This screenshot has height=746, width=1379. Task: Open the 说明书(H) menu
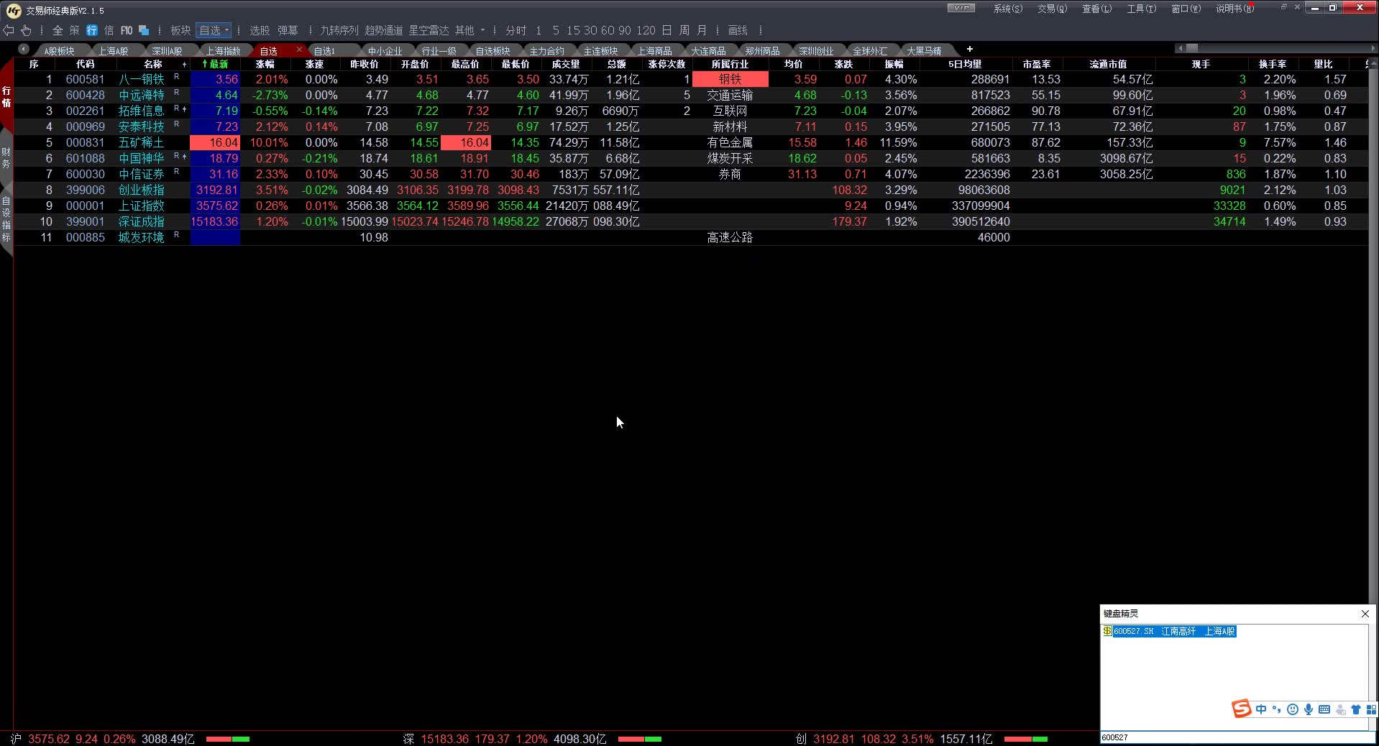1234,9
